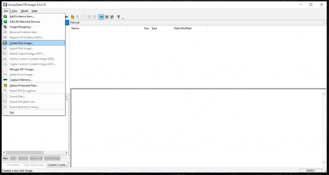Click viewer pane scroll up arrow
The height and width of the screenshot is (175, 329).
coord(324,94)
